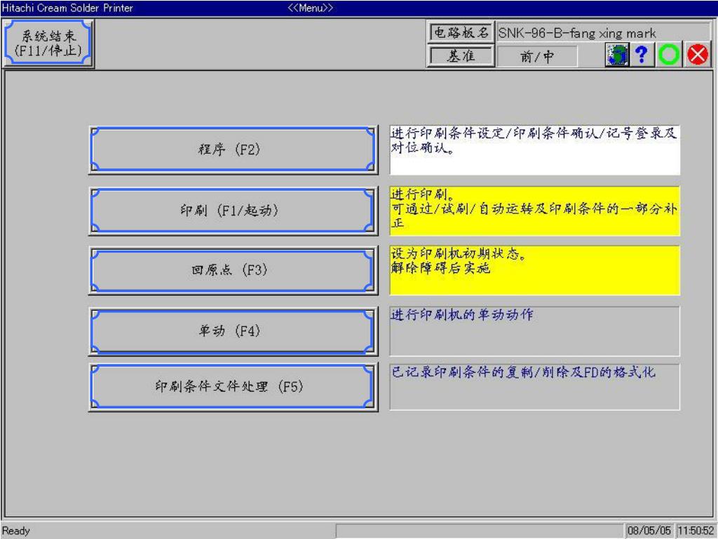
Task: Select 回原点 (F3) return to origin
Action: [233, 270]
